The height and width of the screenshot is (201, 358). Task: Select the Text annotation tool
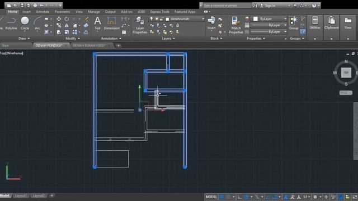point(97,23)
